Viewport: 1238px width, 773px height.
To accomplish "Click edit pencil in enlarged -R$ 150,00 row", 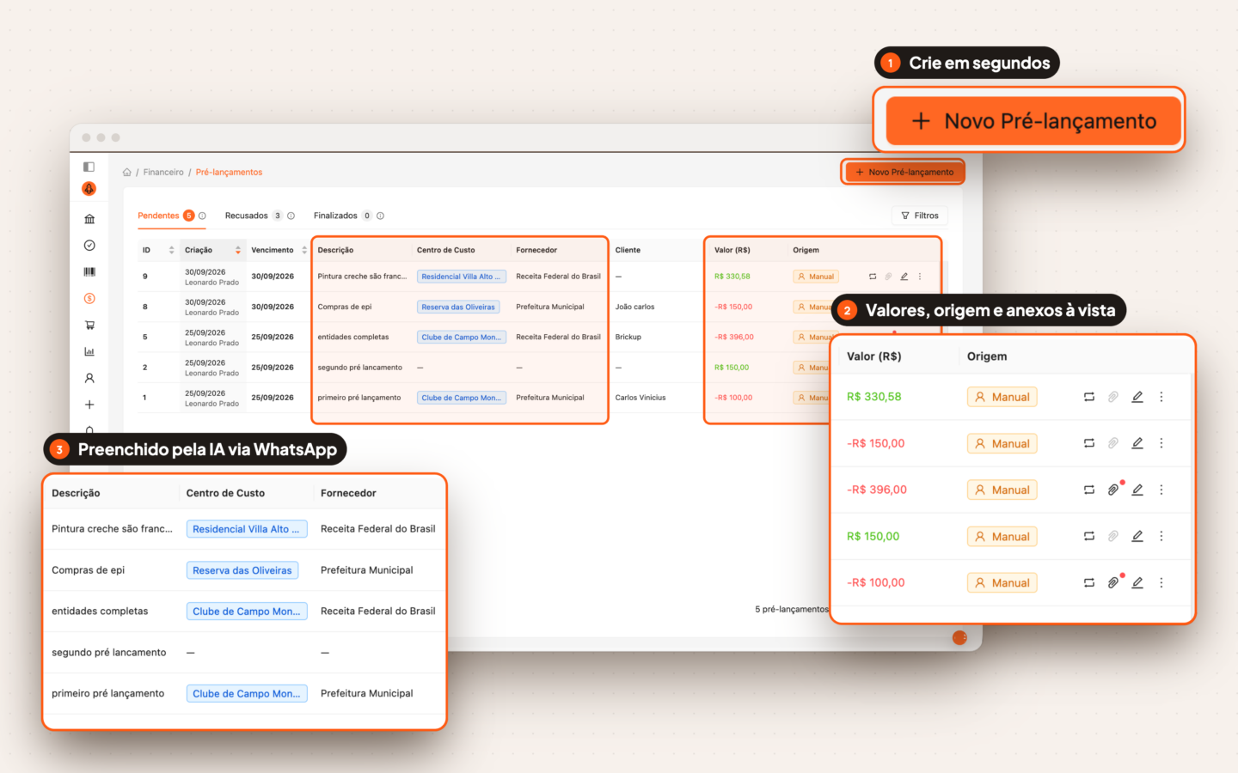I will coord(1137,443).
